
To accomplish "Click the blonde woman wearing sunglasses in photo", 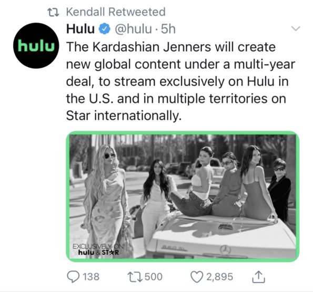I will [106, 200].
